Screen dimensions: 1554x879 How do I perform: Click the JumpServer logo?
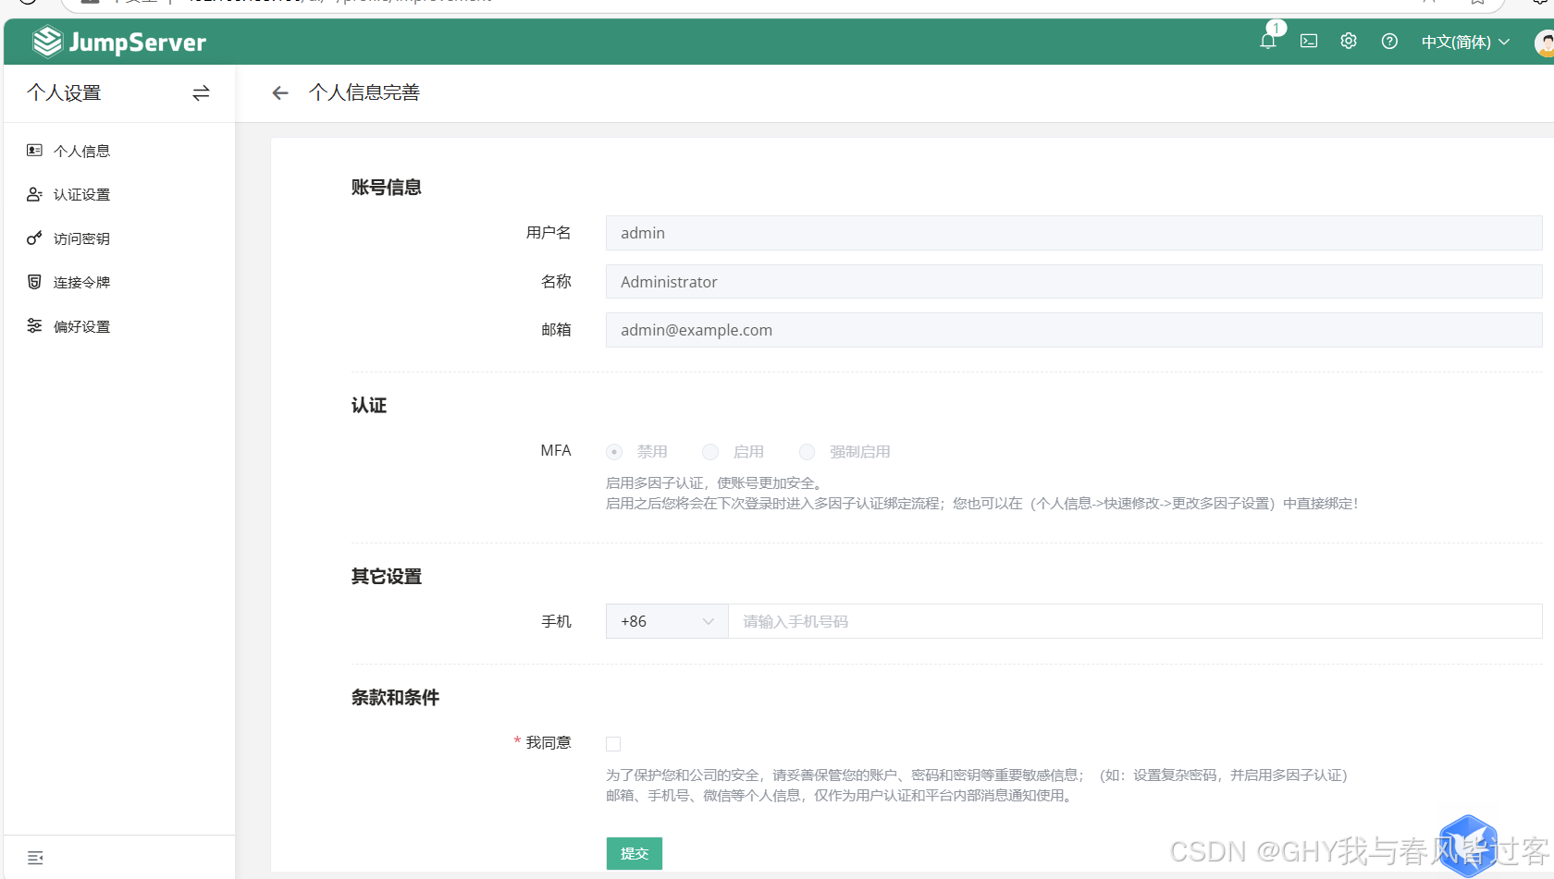[118, 41]
